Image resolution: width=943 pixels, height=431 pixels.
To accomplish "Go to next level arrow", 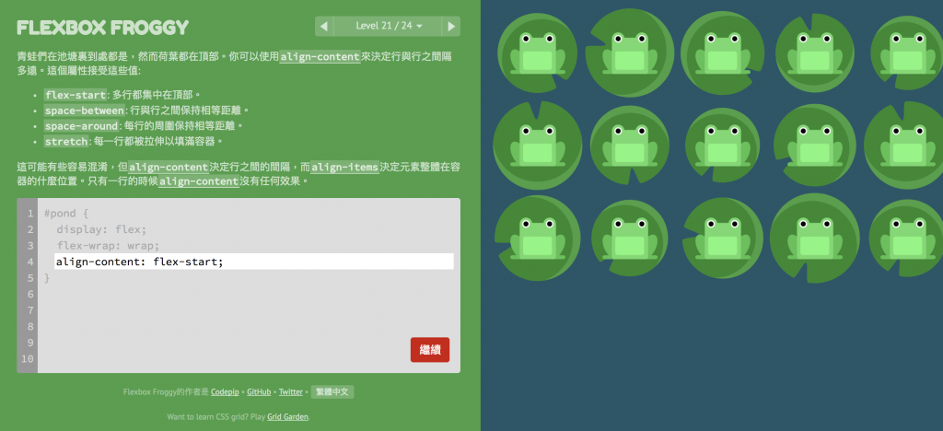I will (451, 26).
